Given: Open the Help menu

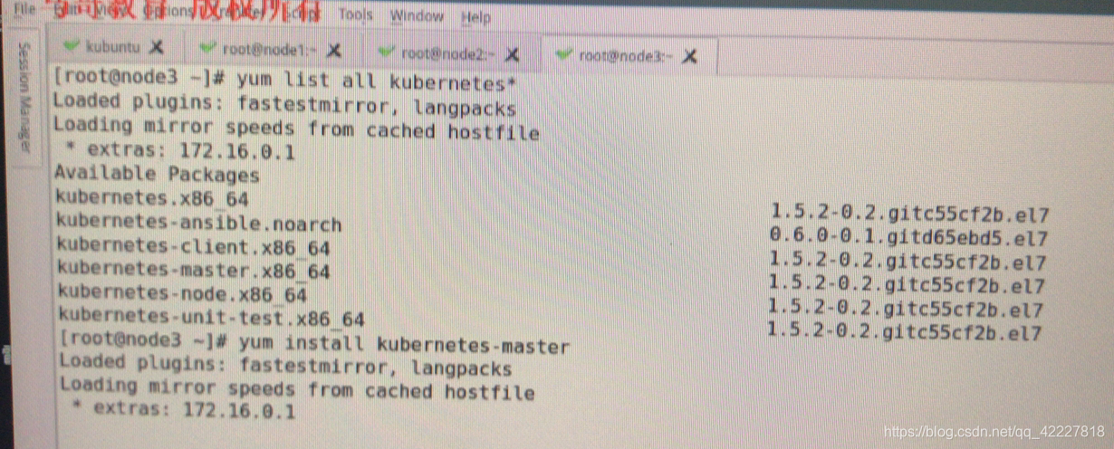Looking at the screenshot, I should click(x=475, y=17).
